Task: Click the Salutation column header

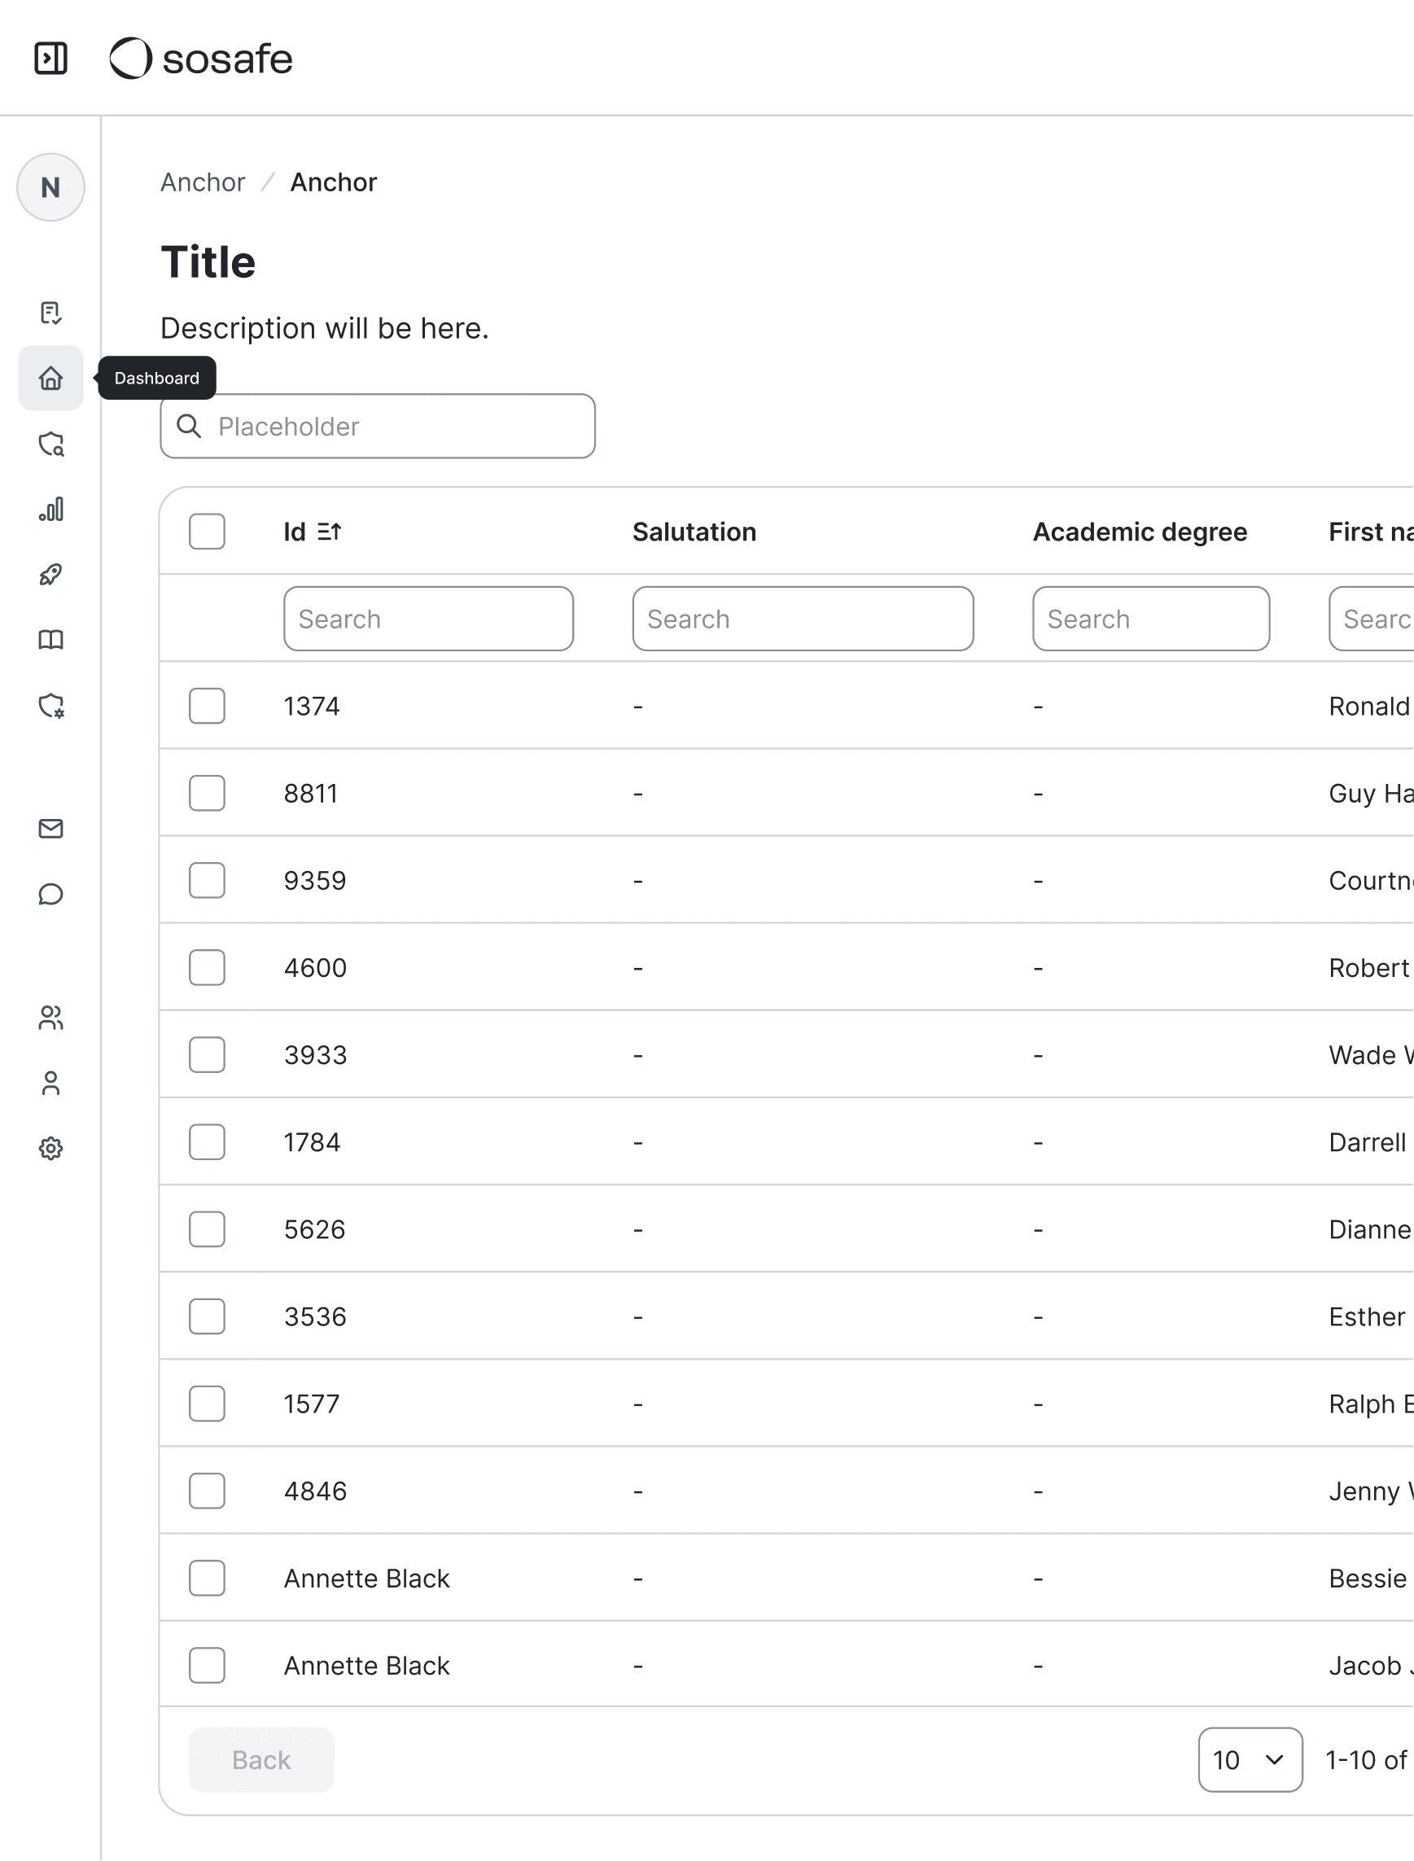Action: pyautogui.click(x=694, y=531)
